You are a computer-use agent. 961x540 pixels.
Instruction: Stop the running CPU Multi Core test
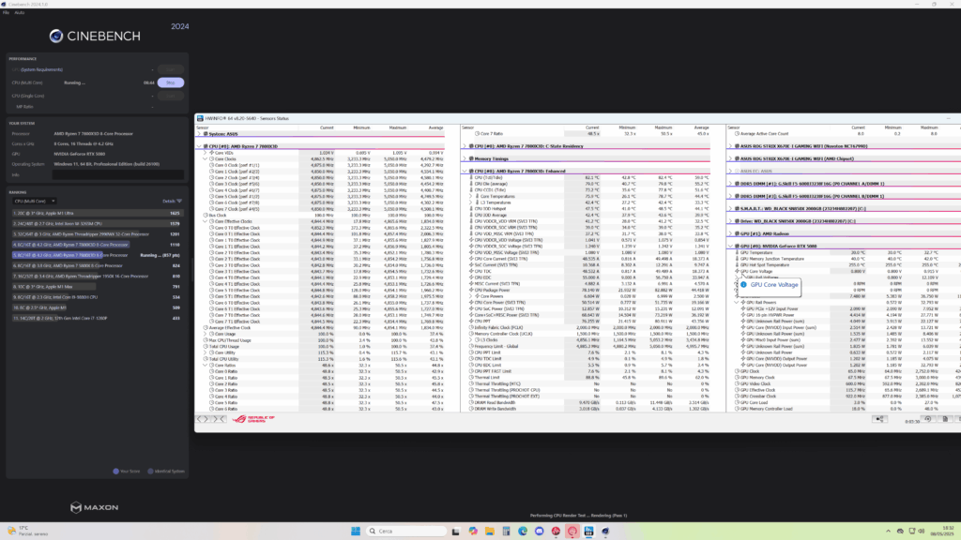pos(171,82)
